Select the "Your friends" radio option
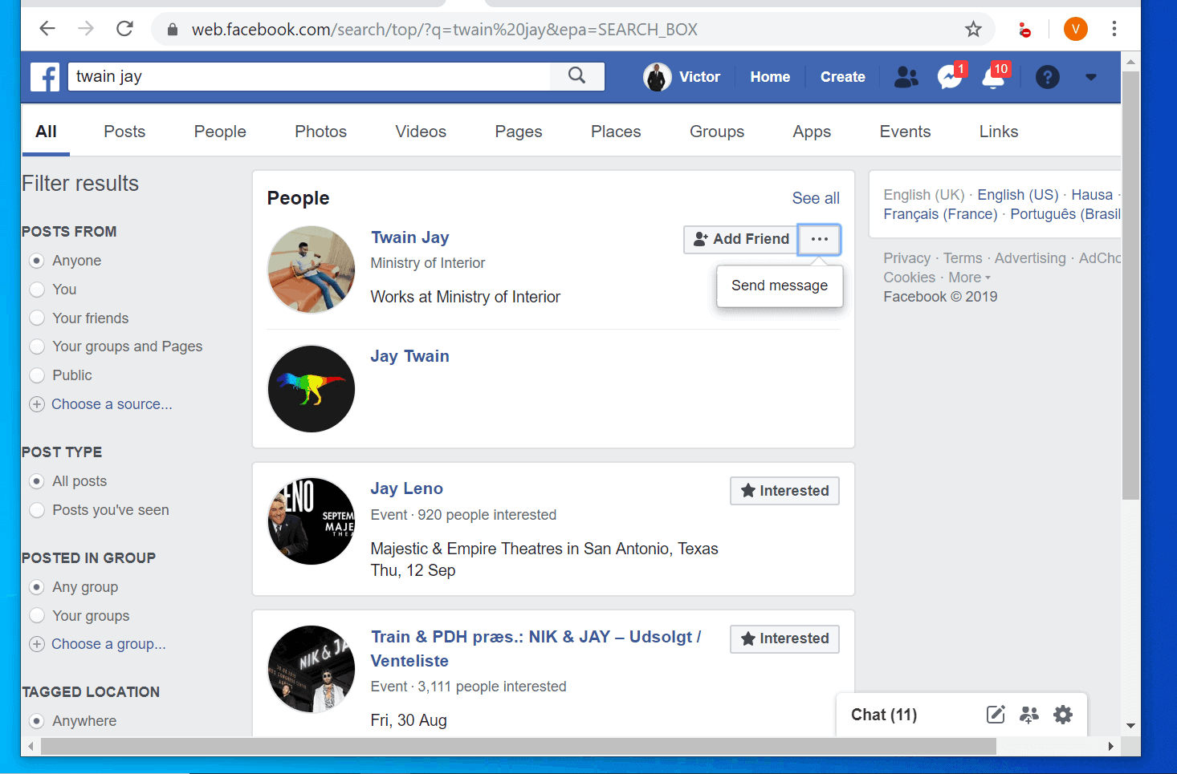Screen dimensions: 1177x774 coord(37,318)
